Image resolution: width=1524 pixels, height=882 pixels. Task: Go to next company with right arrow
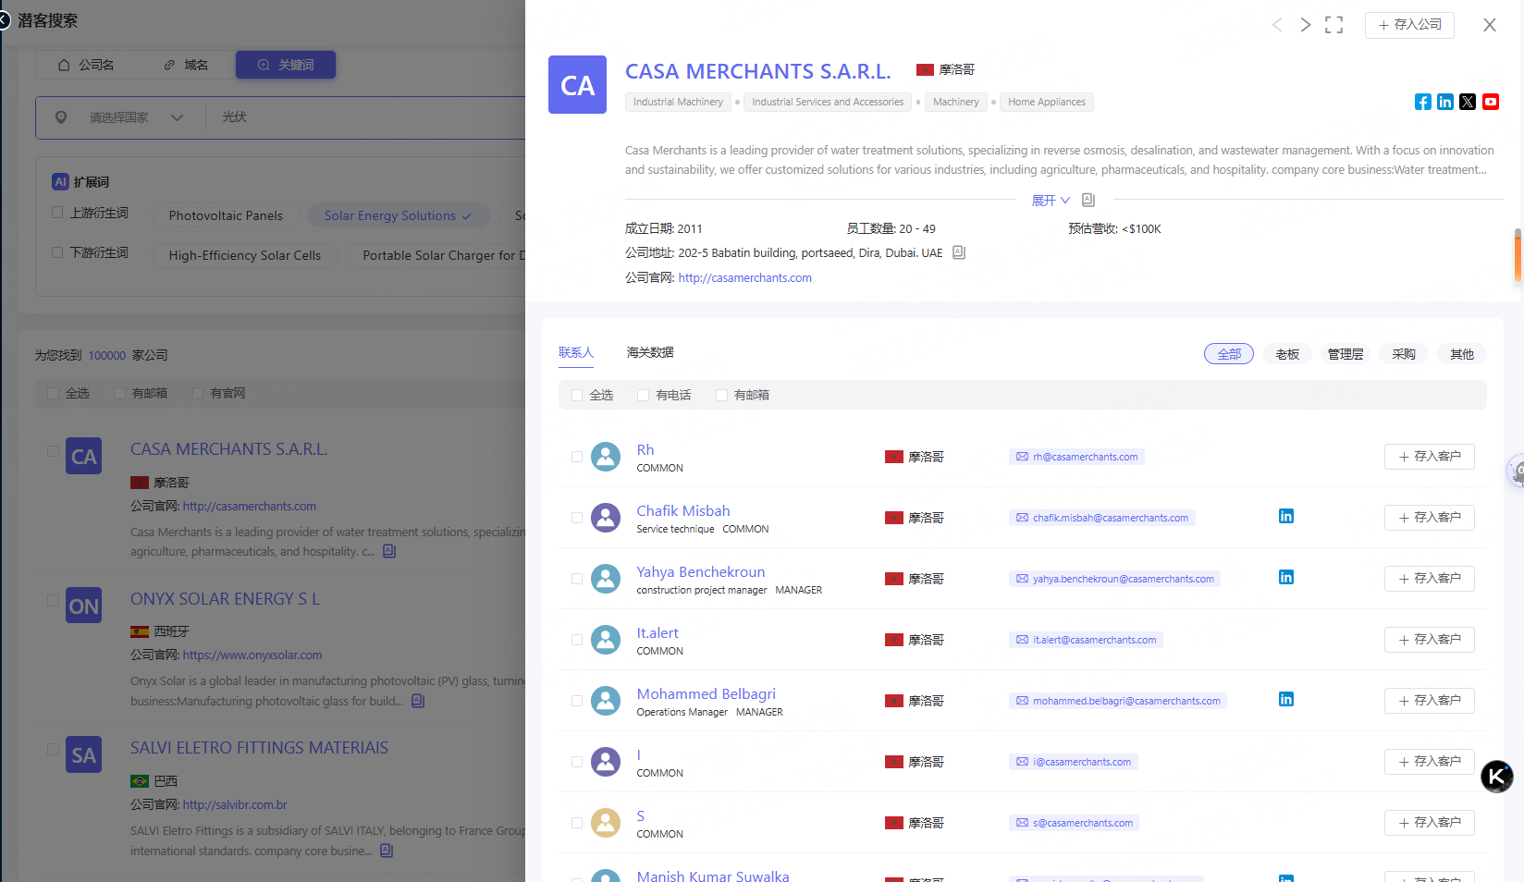1305,25
